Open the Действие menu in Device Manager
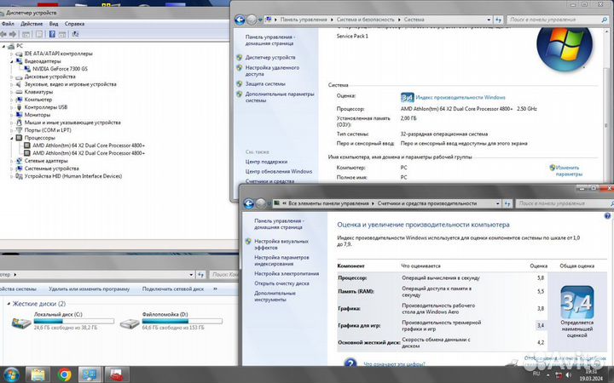This screenshot has width=614, height=383. click(32, 24)
